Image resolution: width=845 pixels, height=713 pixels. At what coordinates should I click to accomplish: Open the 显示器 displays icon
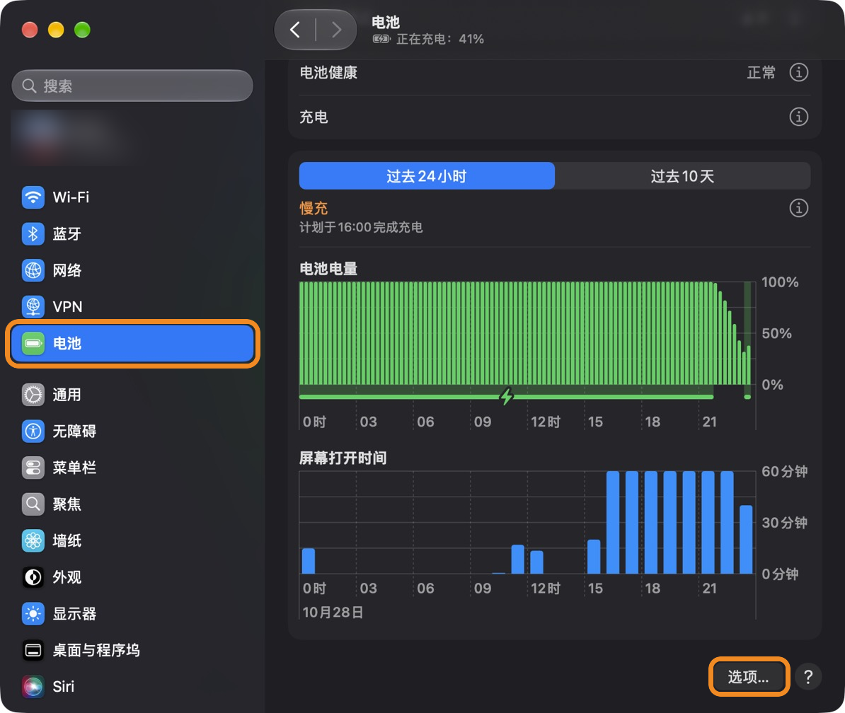click(33, 614)
